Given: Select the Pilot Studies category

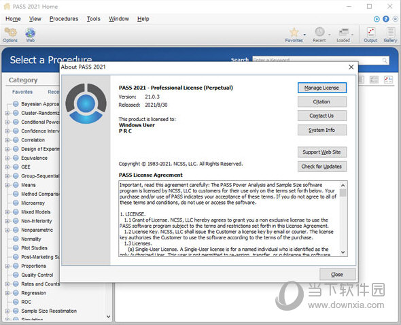Looking at the screenshot, I should coord(34,248).
